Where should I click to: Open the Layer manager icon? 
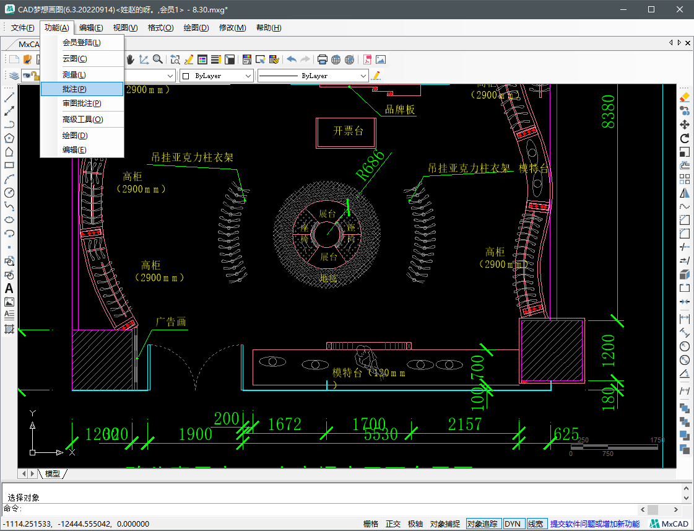click(x=14, y=76)
